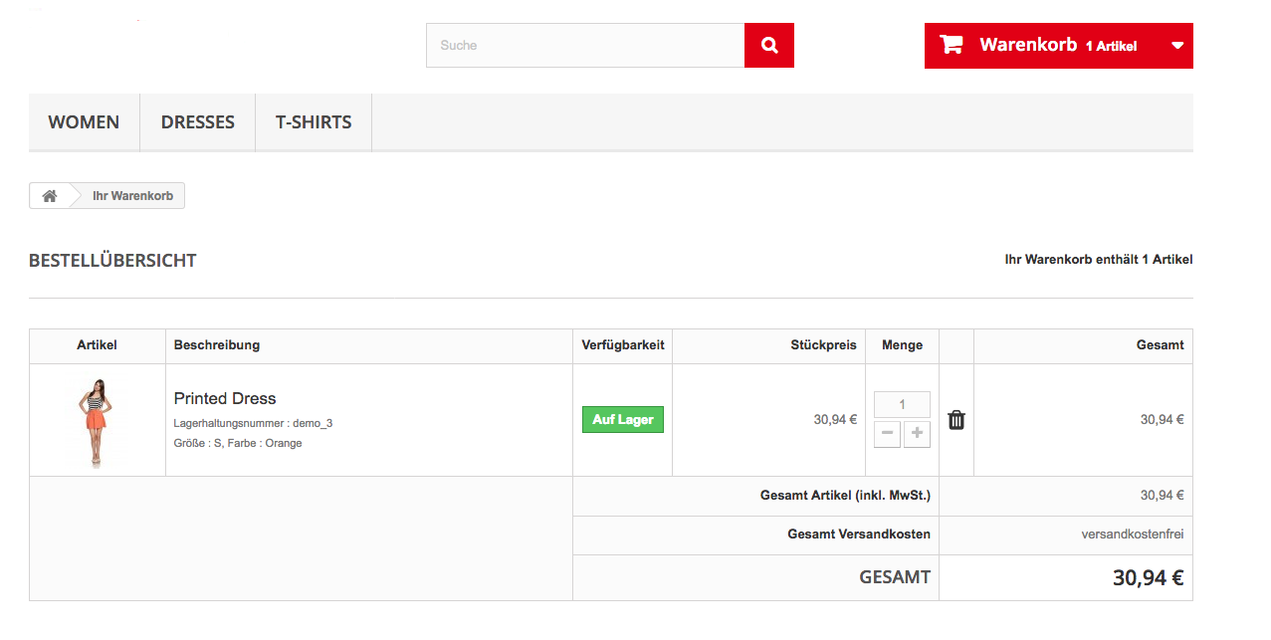
Task: Click the Gesamt Versandkosten label
Action: click(859, 534)
